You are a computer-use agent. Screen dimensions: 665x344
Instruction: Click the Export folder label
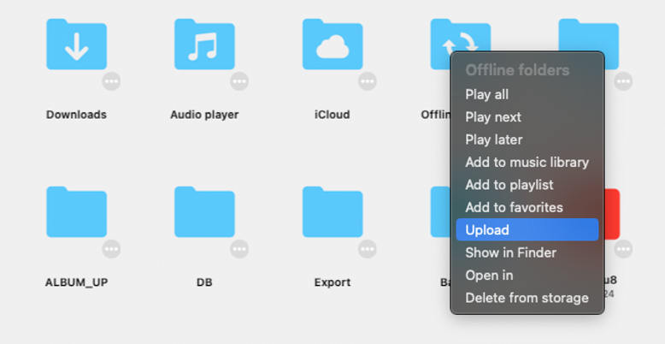point(332,282)
